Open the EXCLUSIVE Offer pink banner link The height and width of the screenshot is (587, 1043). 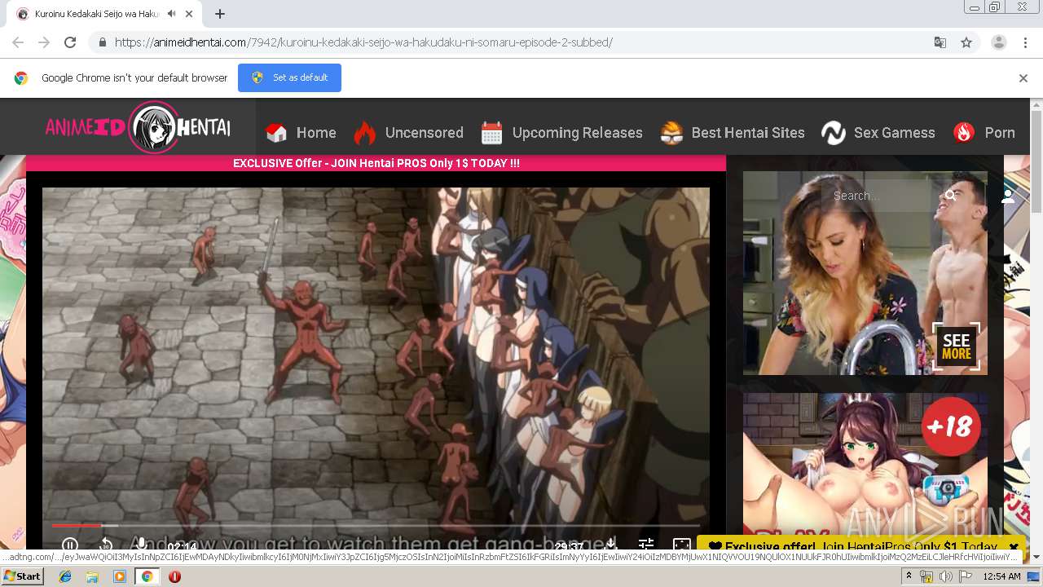point(376,163)
